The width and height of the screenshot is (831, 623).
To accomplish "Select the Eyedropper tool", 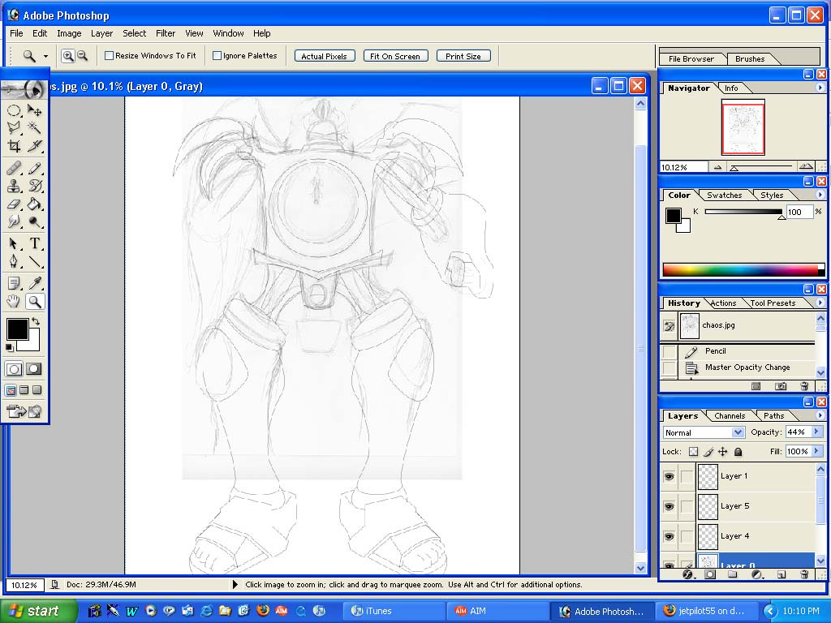I will pos(34,283).
